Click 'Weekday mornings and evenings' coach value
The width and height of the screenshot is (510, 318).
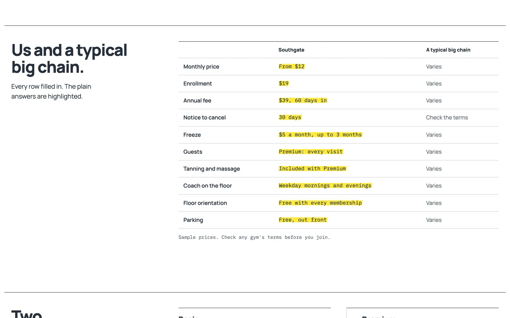(325, 185)
